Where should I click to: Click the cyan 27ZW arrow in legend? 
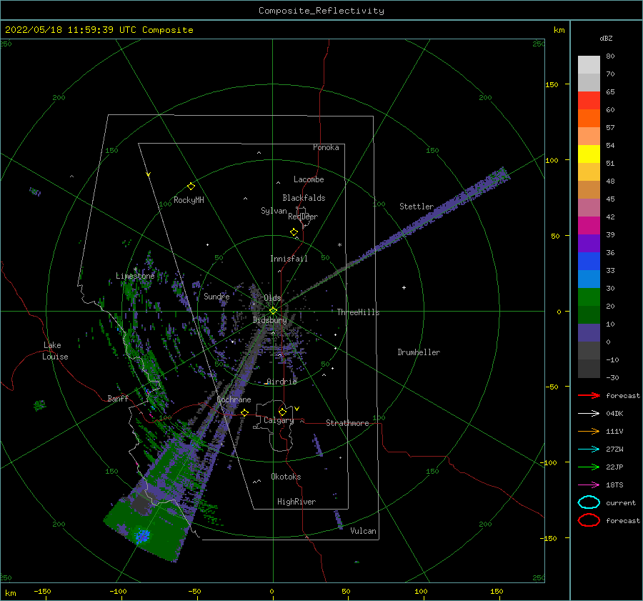point(589,449)
